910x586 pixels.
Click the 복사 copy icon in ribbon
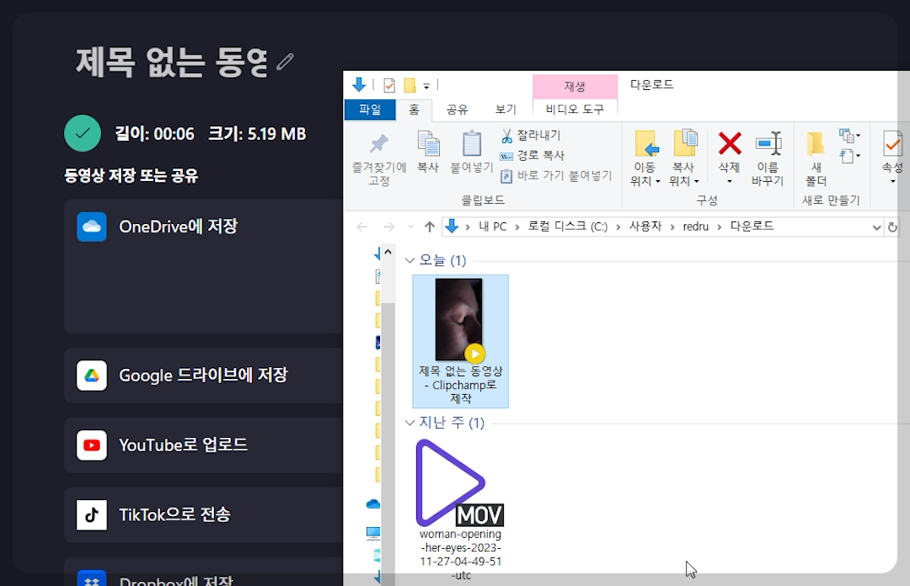pyautogui.click(x=428, y=144)
